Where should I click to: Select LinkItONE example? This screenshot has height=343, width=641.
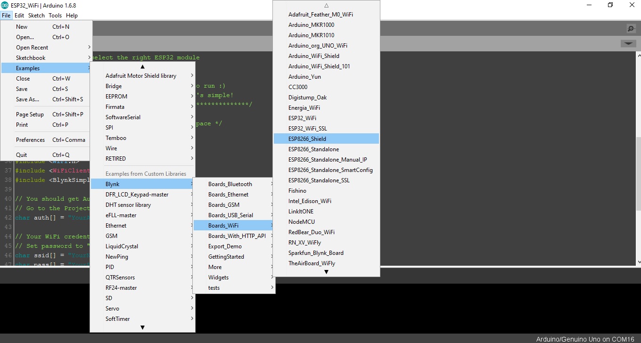click(326, 212)
